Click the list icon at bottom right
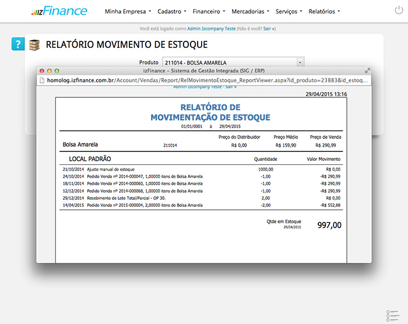Screen dimensions: 408x324 [x=392, y=315]
